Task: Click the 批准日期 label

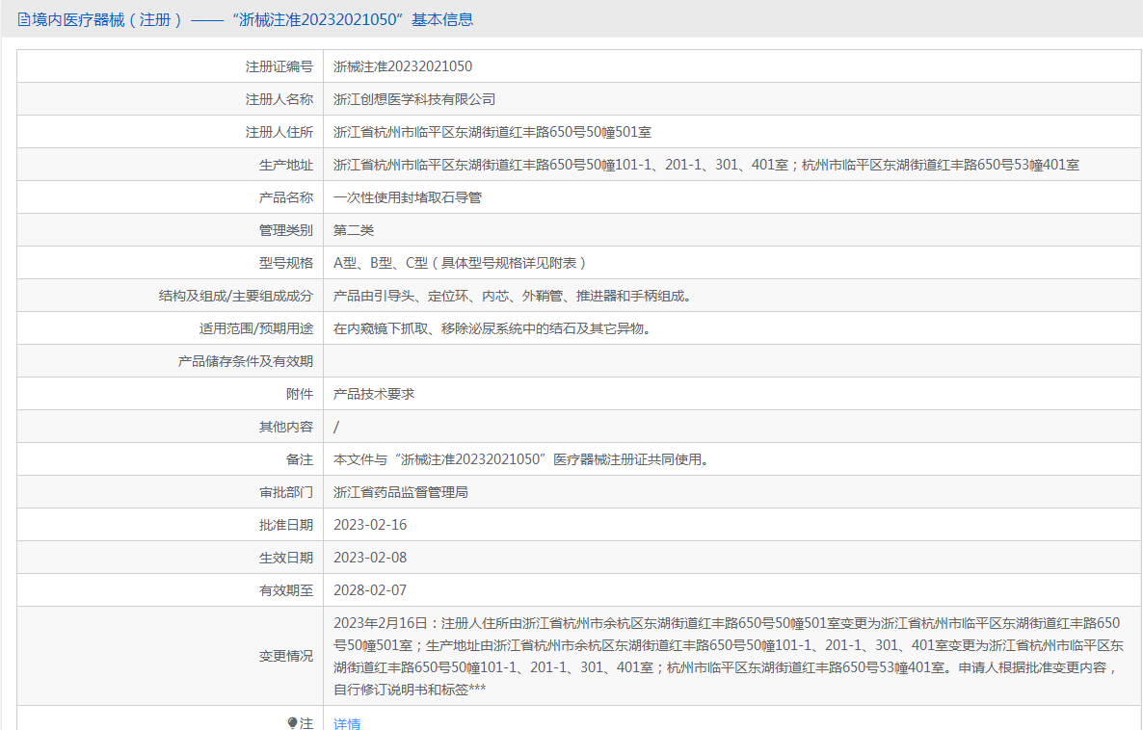Action: (x=285, y=525)
